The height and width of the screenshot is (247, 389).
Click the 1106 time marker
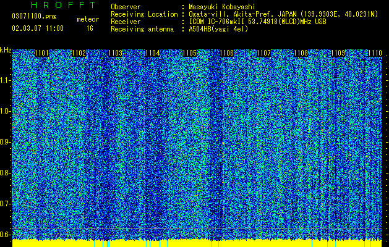click(227, 53)
